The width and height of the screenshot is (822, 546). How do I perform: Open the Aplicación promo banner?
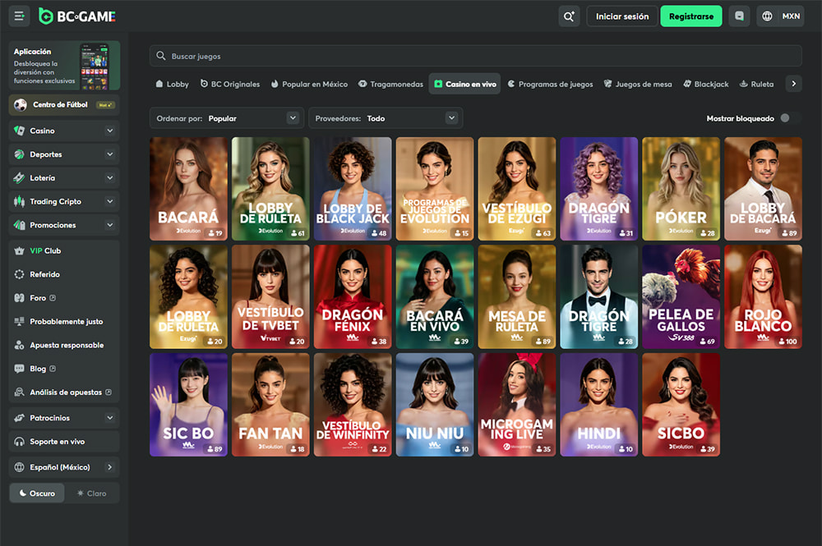tap(64, 66)
